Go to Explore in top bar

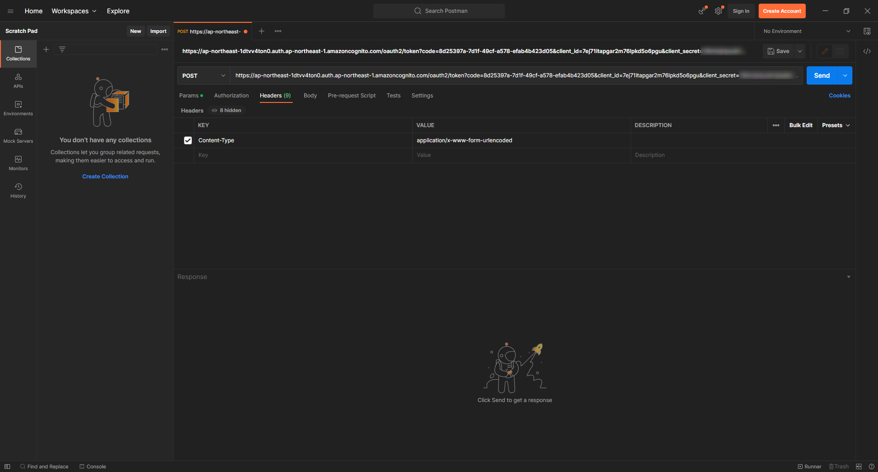(x=118, y=11)
